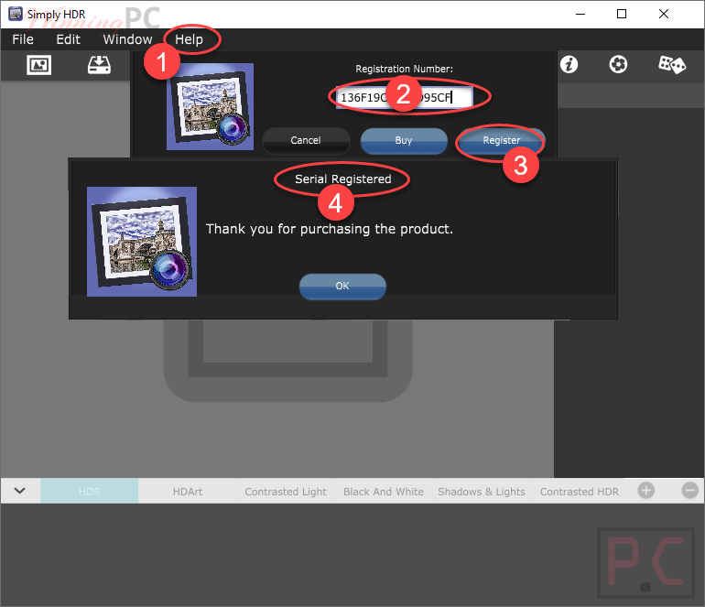This screenshot has width=705, height=607.
Task: Click the Simply HDR title bar app icon
Action: coord(16,14)
